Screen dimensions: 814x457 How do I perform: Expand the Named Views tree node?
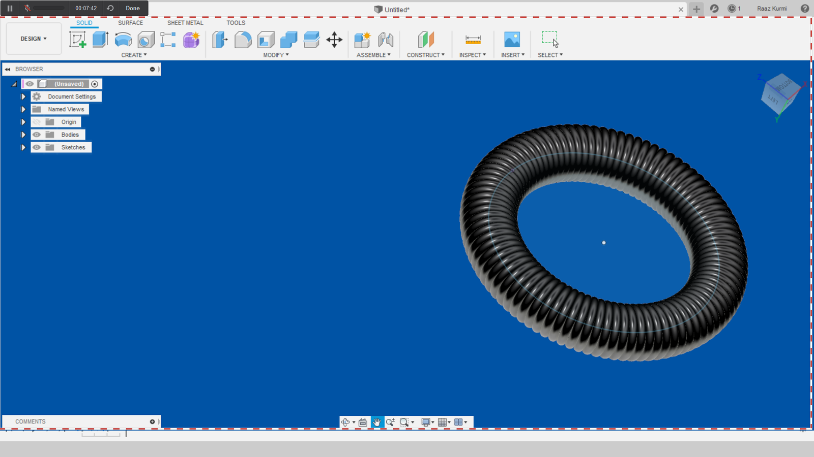tap(23, 109)
